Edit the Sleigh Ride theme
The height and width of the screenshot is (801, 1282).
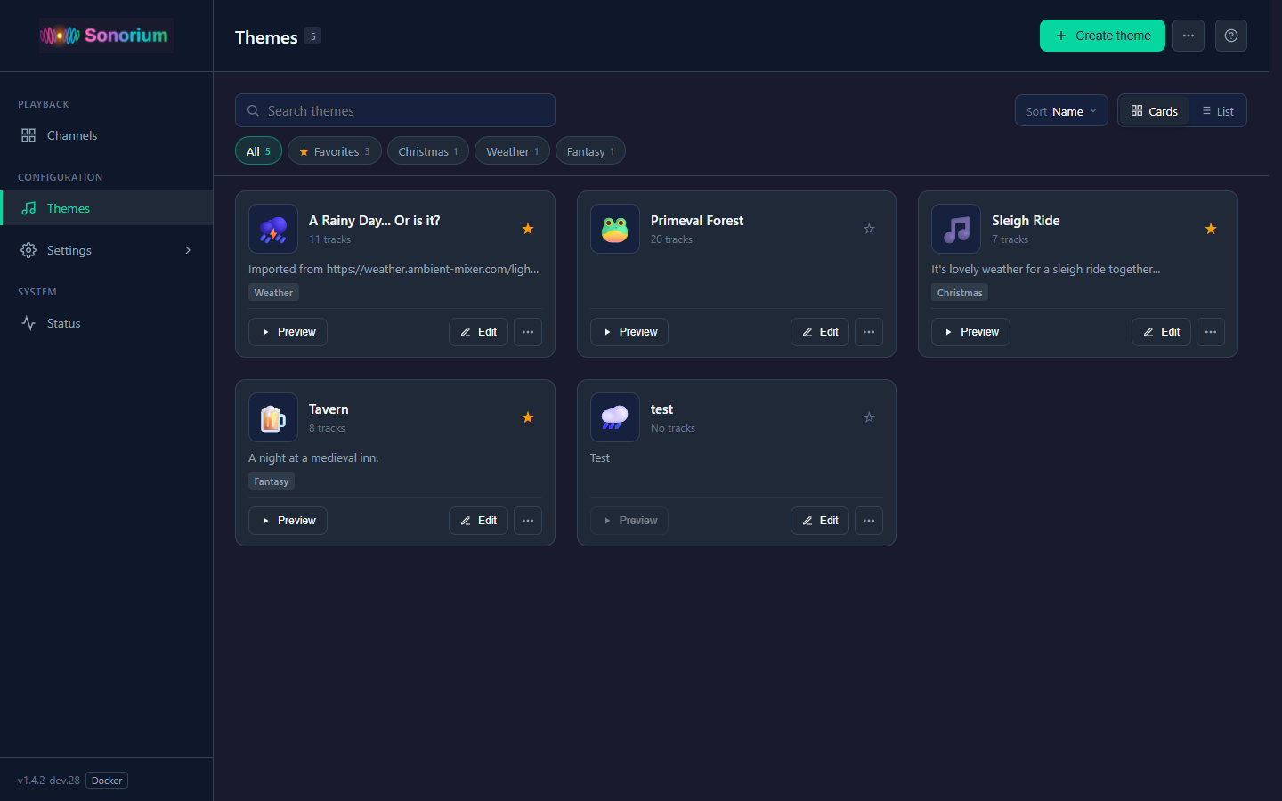click(x=1161, y=332)
